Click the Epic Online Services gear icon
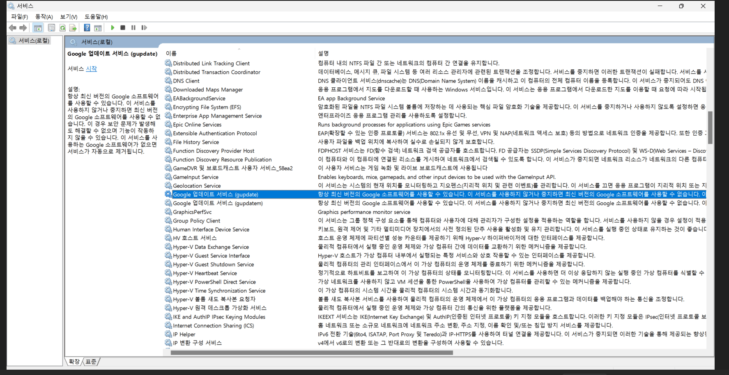This screenshot has width=729, height=375. (x=168, y=124)
